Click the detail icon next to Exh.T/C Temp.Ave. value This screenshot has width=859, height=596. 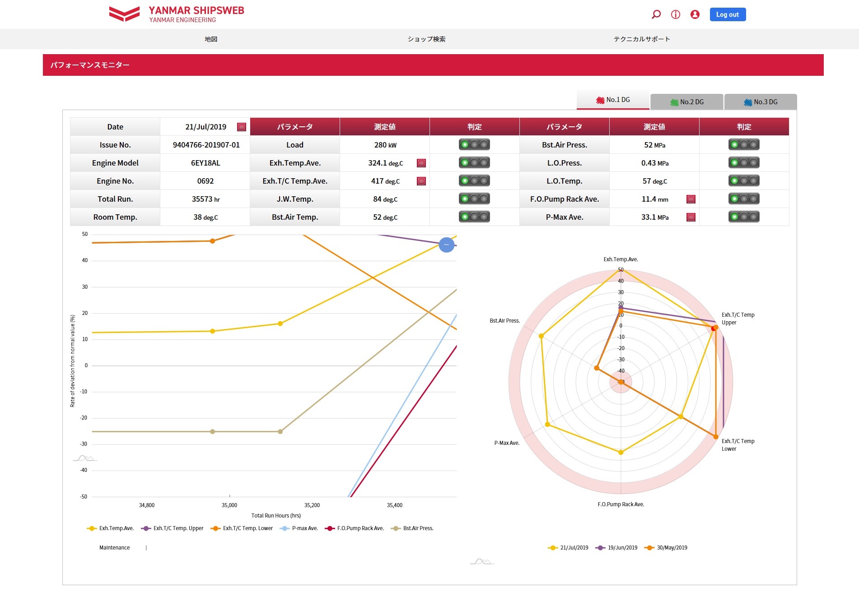point(421,181)
